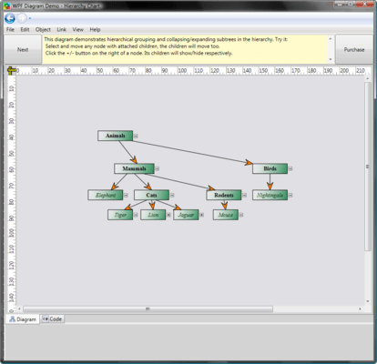Image resolution: width=377 pixels, height=364 pixels.
Task: Open the Help menu
Action: pyautogui.click(x=95, y=29)
